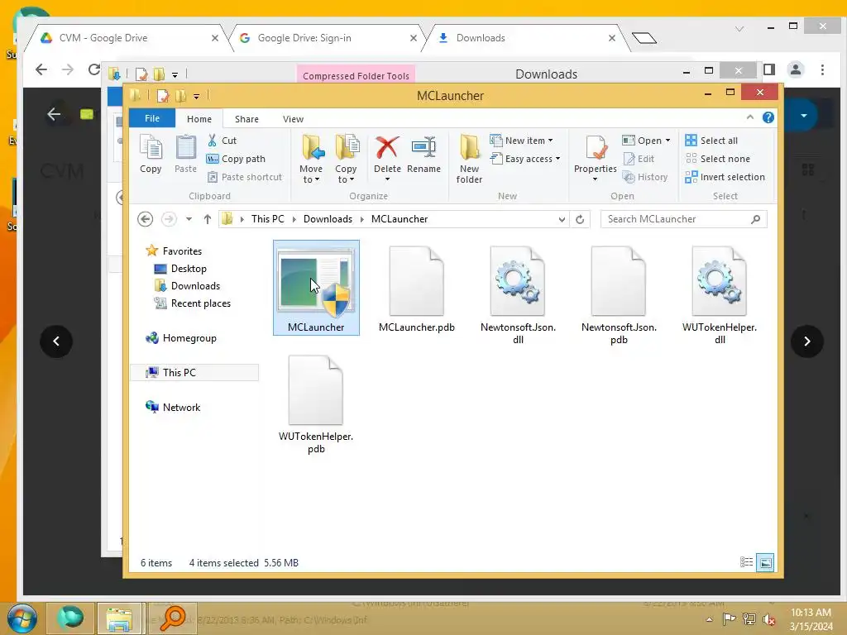Select the Newtonsoft.Json.dll file
The height and width of the screenshot is (635, 847).
(x=518, y=295)
